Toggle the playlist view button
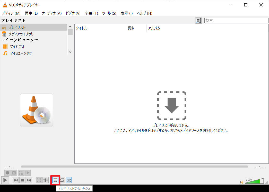The image size is (269, 192). (55, 180)
